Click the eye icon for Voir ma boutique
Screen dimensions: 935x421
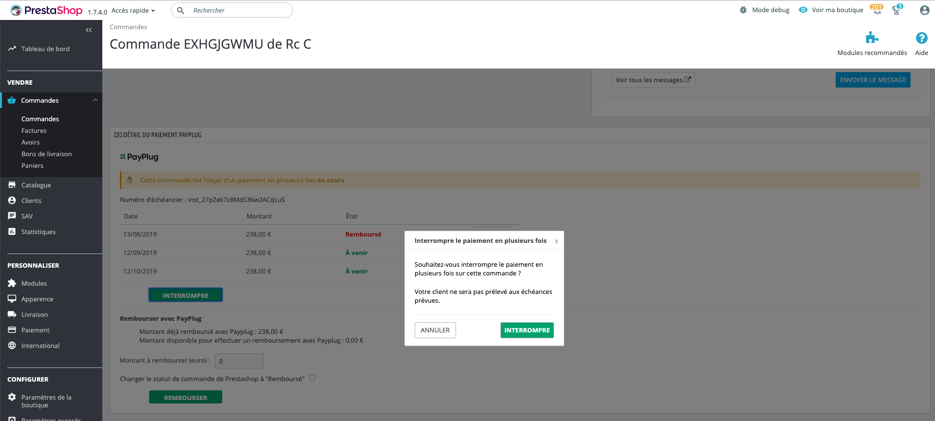(x=803, y=10)
